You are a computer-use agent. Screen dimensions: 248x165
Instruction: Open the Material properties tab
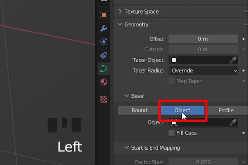click(104, 82)
